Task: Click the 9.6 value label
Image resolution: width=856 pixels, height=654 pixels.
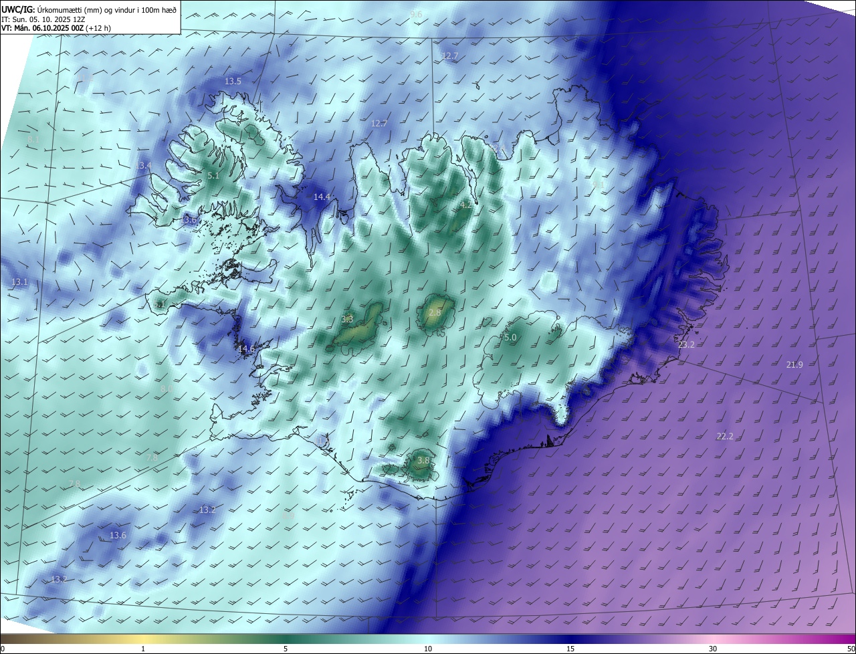Action: 416,14
